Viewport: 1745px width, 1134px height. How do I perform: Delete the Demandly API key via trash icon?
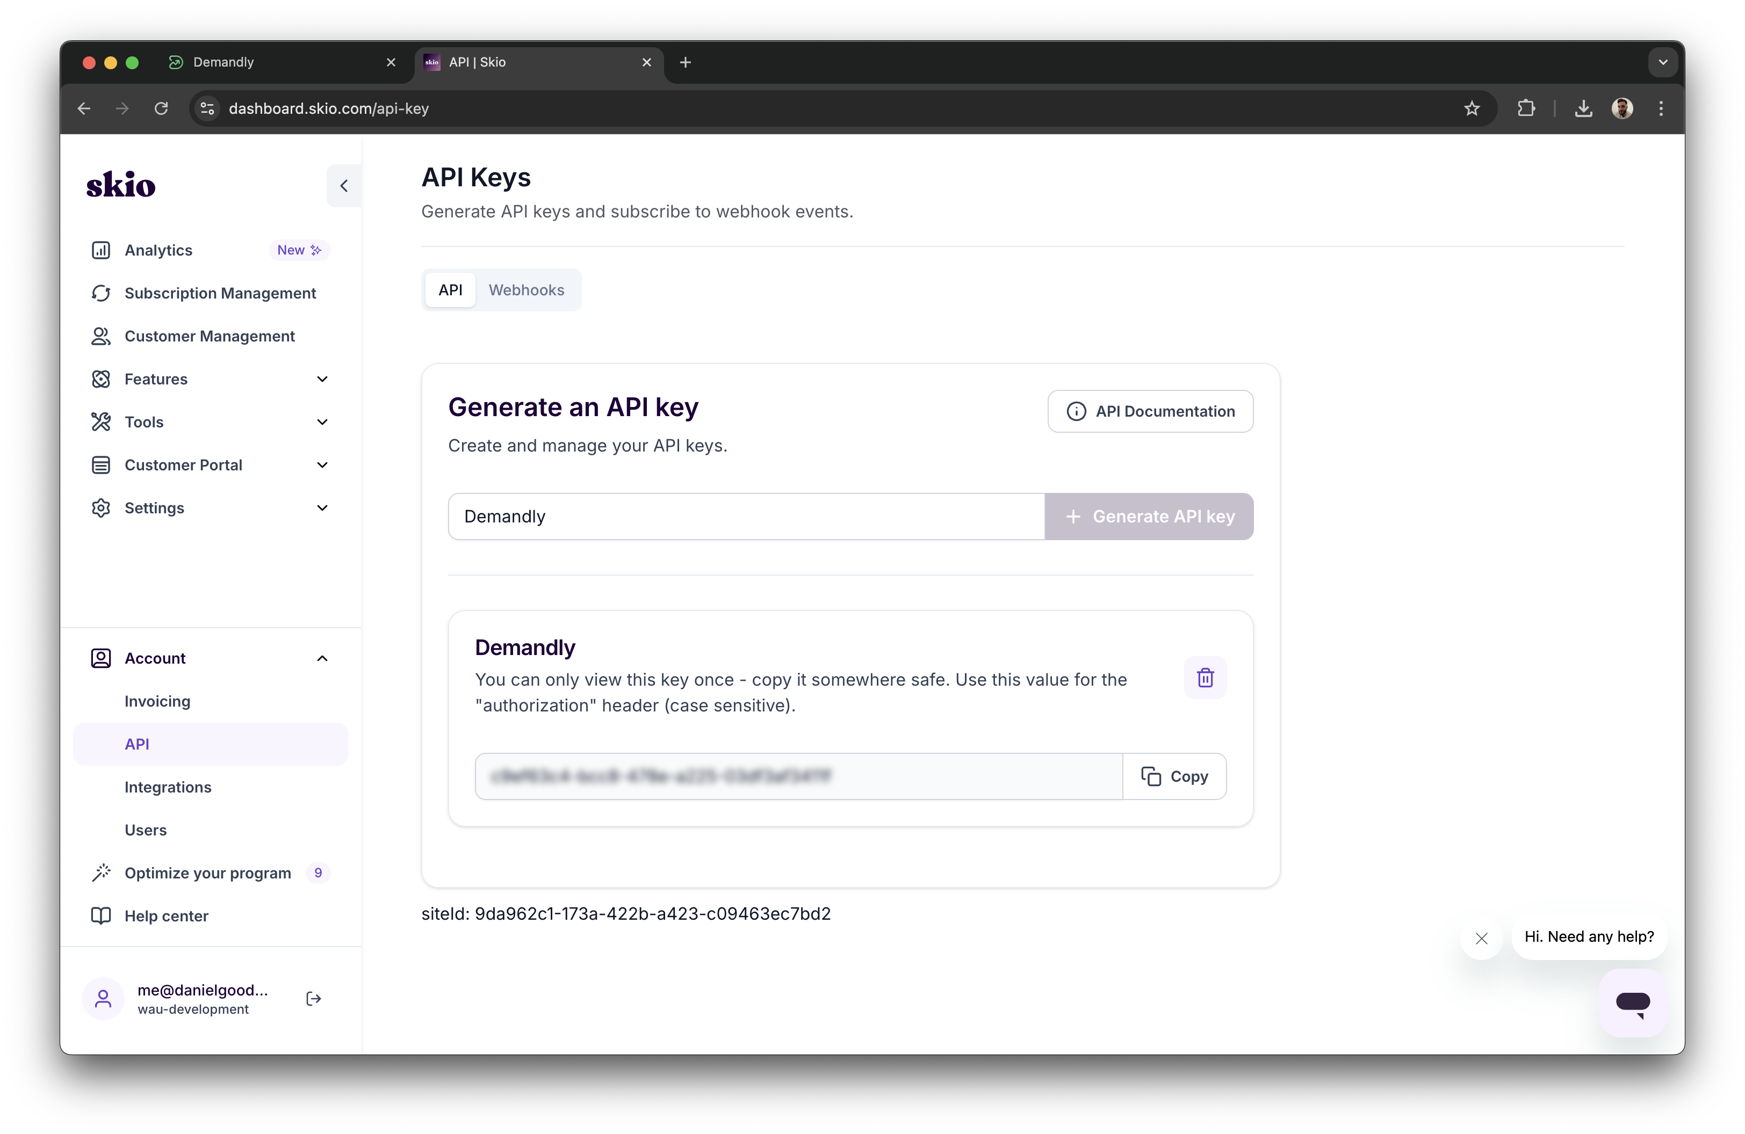click(1205, 678)
